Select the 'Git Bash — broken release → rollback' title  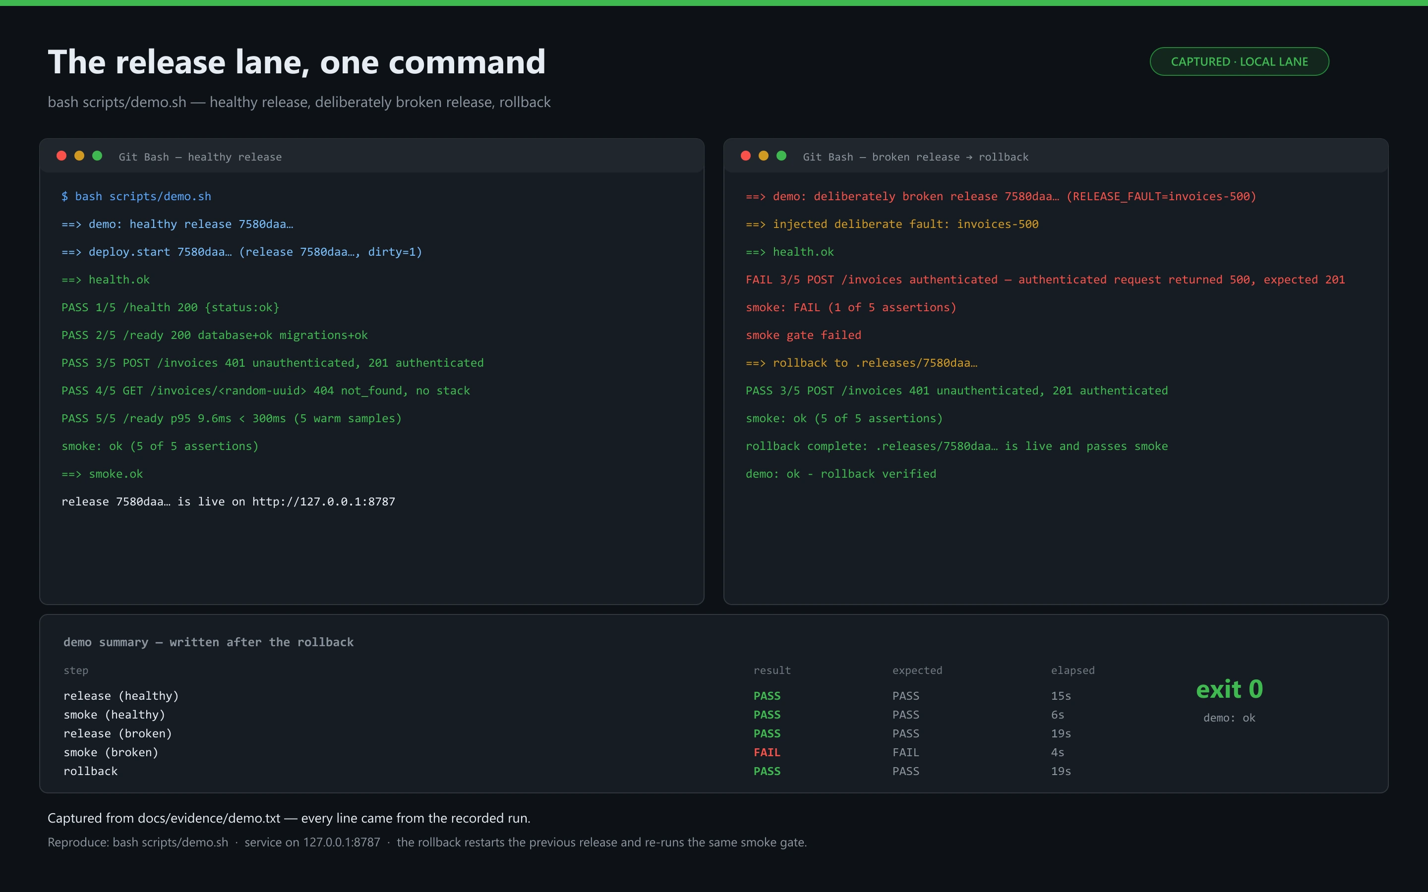(915, 157)
